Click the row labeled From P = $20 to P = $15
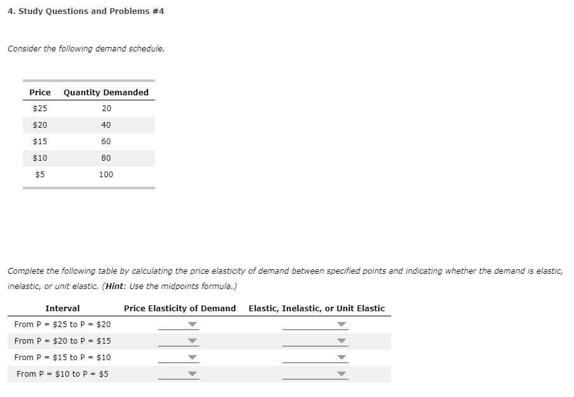This screenshot has width=574, height=397. pos(62,340)
